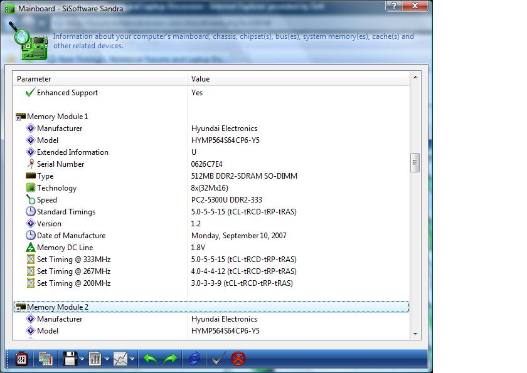Image resolution: width=527 pixels, height=373 pixels.
Task: Go back with the green left arrow
Action: [151, 359]
